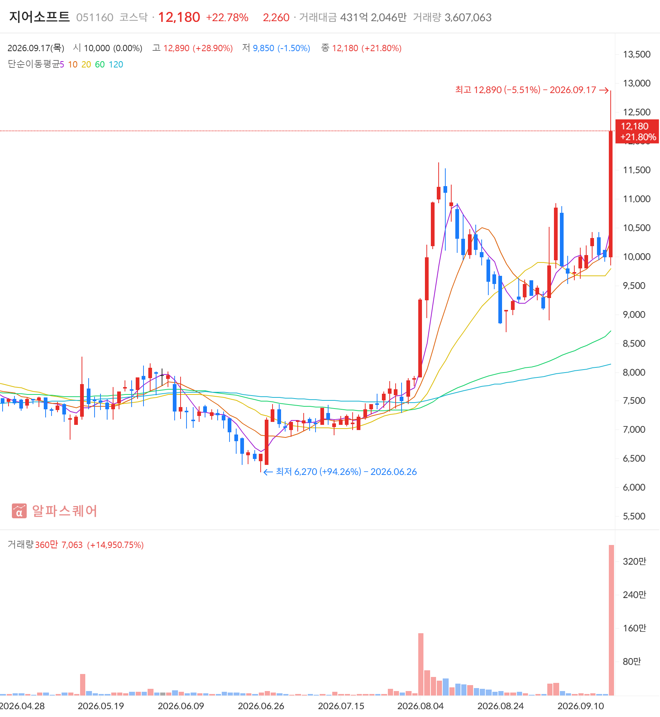Image resolution: width=660 pixels, height=717 pixels.
Task: Click the 11,000 price axis label
Action: tap(637, 199)
